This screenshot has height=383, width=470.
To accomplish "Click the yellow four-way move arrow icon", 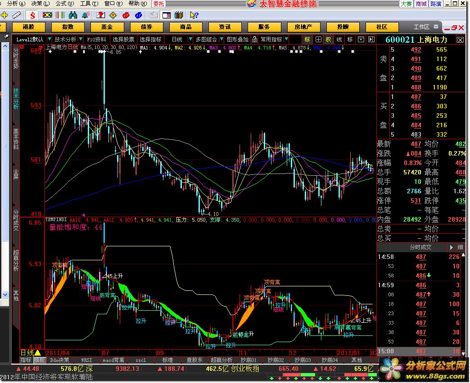I will [x=4, y=15].
